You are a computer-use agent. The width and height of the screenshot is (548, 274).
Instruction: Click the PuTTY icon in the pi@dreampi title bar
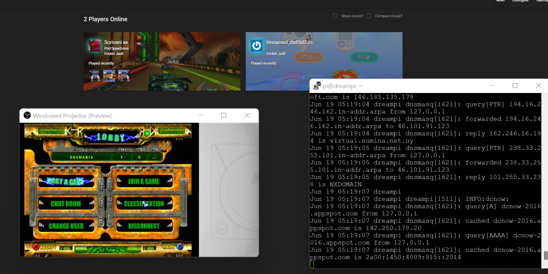tap(317, 85)
